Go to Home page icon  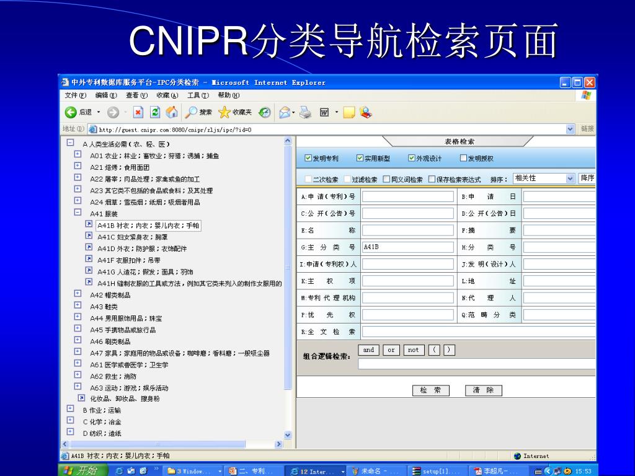pyautogui.click(x=172, y=112)
